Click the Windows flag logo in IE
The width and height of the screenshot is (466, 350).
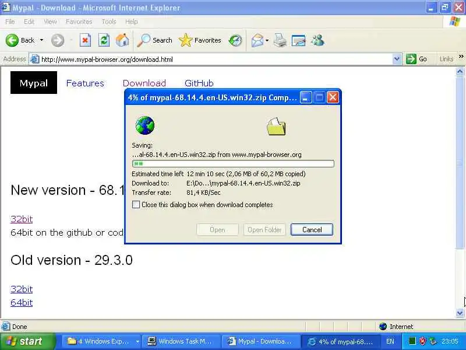coord(455,22)
